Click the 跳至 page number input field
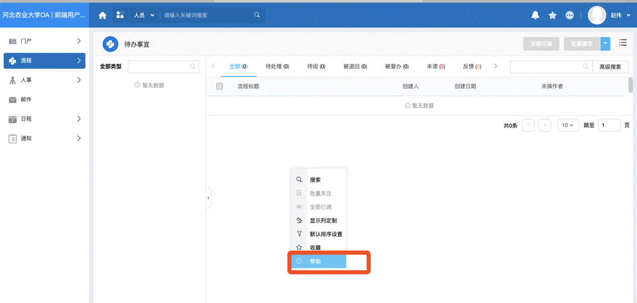This screenshot has height=303, width=637. click(x=609, y=125)
